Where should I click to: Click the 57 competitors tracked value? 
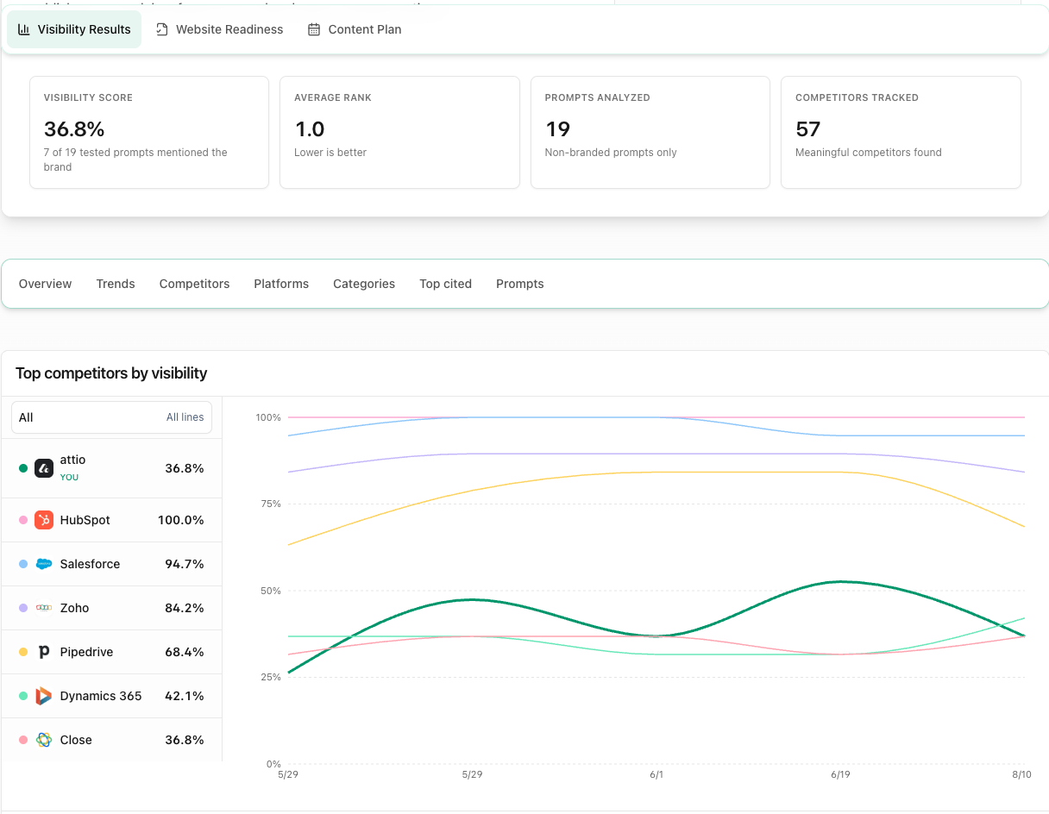tap(807, 129)
